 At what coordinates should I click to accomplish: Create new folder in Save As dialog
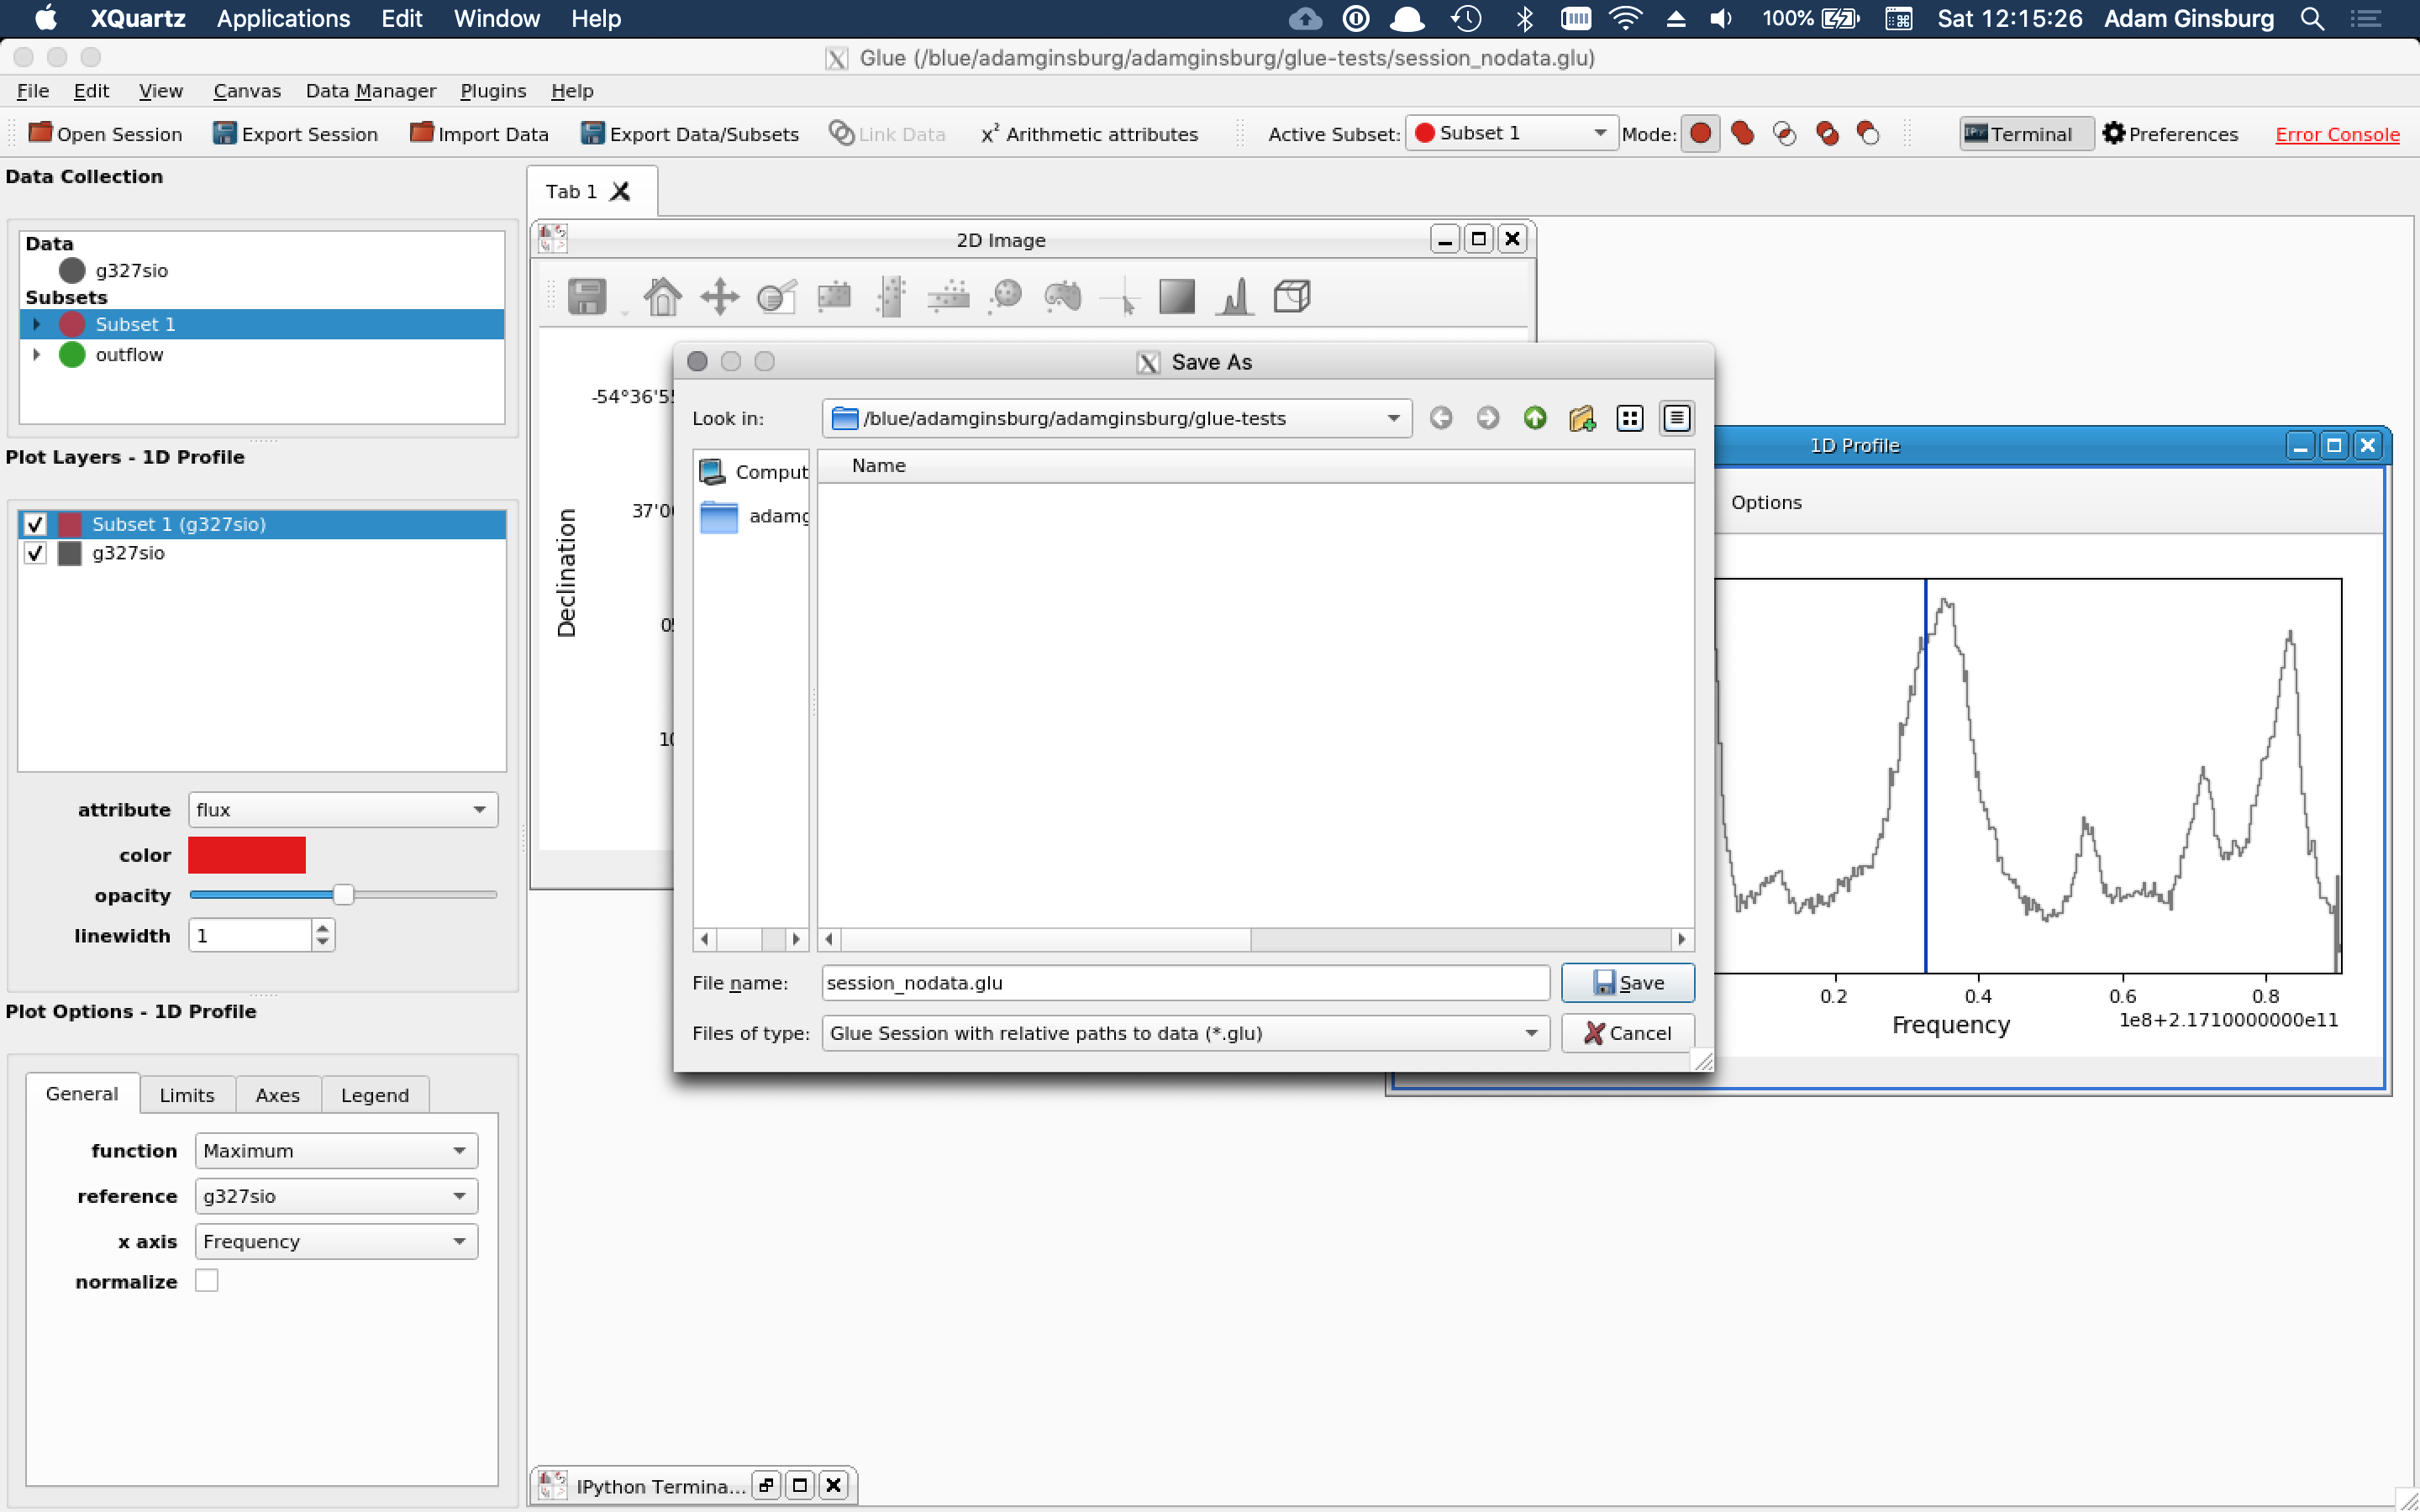pyautogui.click(x=1581, y=418)
